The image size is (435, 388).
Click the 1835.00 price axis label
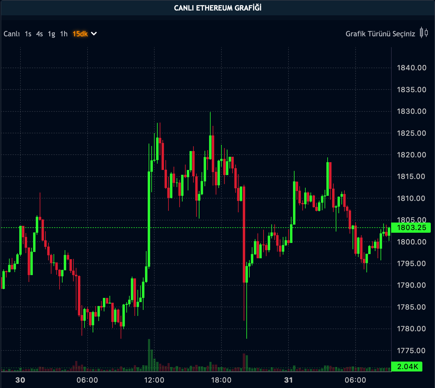(x=412, y=89)
